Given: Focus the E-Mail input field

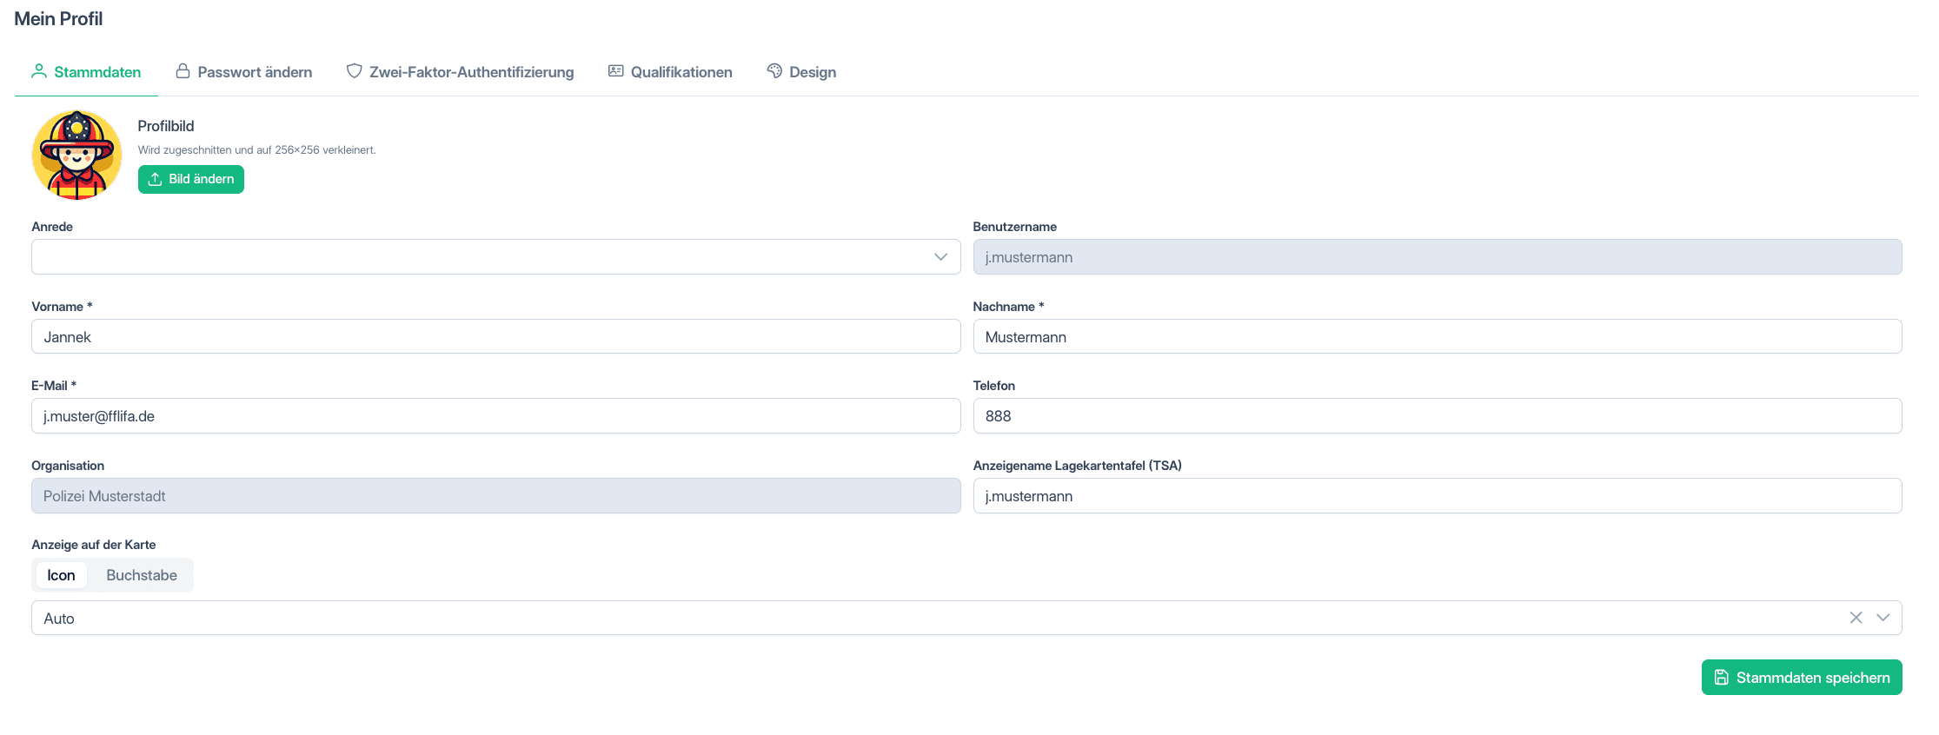Looking at the screenshot, I should point(495,416).
